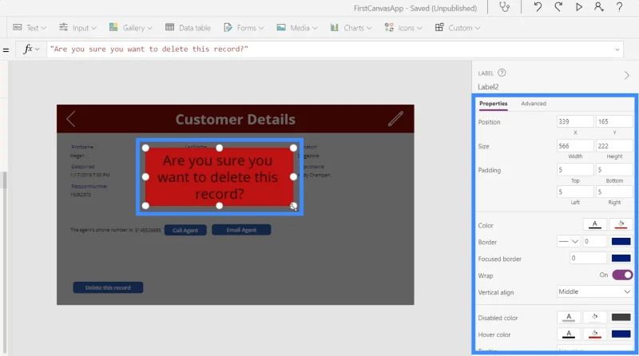
Task: Click the Label help info icon
Action: 502,73
